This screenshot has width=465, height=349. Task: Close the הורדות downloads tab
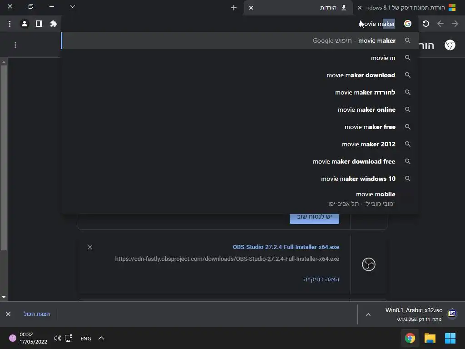[x=251, y=8]
